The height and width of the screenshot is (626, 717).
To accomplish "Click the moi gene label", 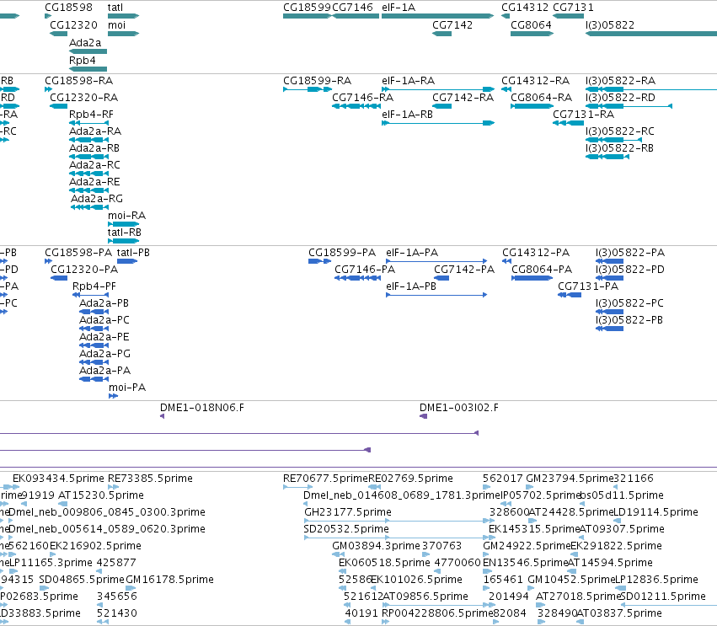I will [x=116, y=25].
